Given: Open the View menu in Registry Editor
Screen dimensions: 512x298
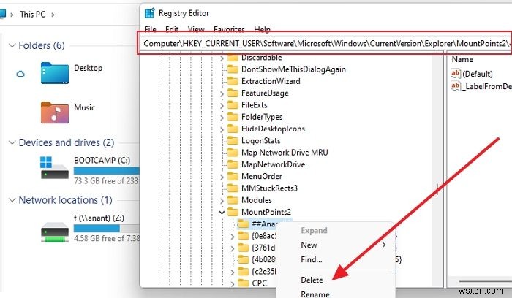Looking at the screenshot, I should click(196, 29).
